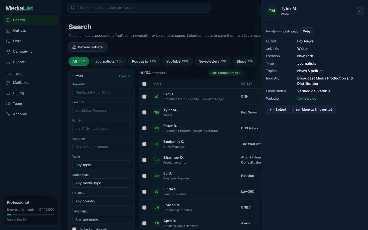Screen dimensions: 368x230
Task: Check the Tyler M. row checkbox
Action: 144,112
